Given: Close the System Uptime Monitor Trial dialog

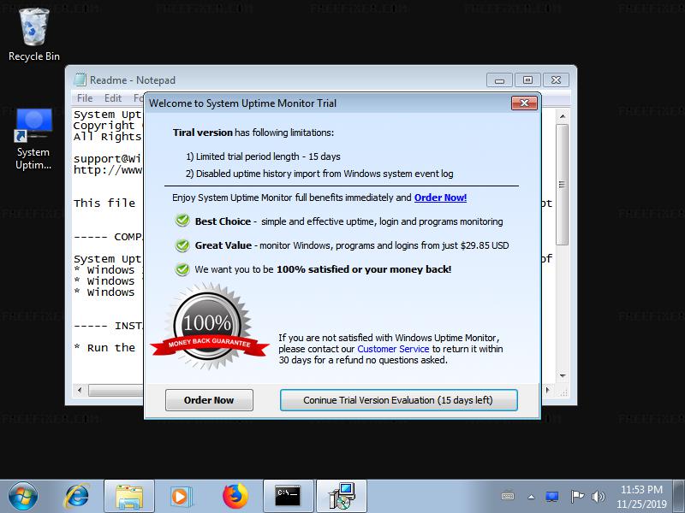Looking at the screenshot, I should pos(524,103).
